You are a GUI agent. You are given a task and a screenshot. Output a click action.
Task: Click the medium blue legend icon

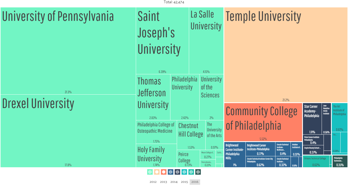[170, 172]
